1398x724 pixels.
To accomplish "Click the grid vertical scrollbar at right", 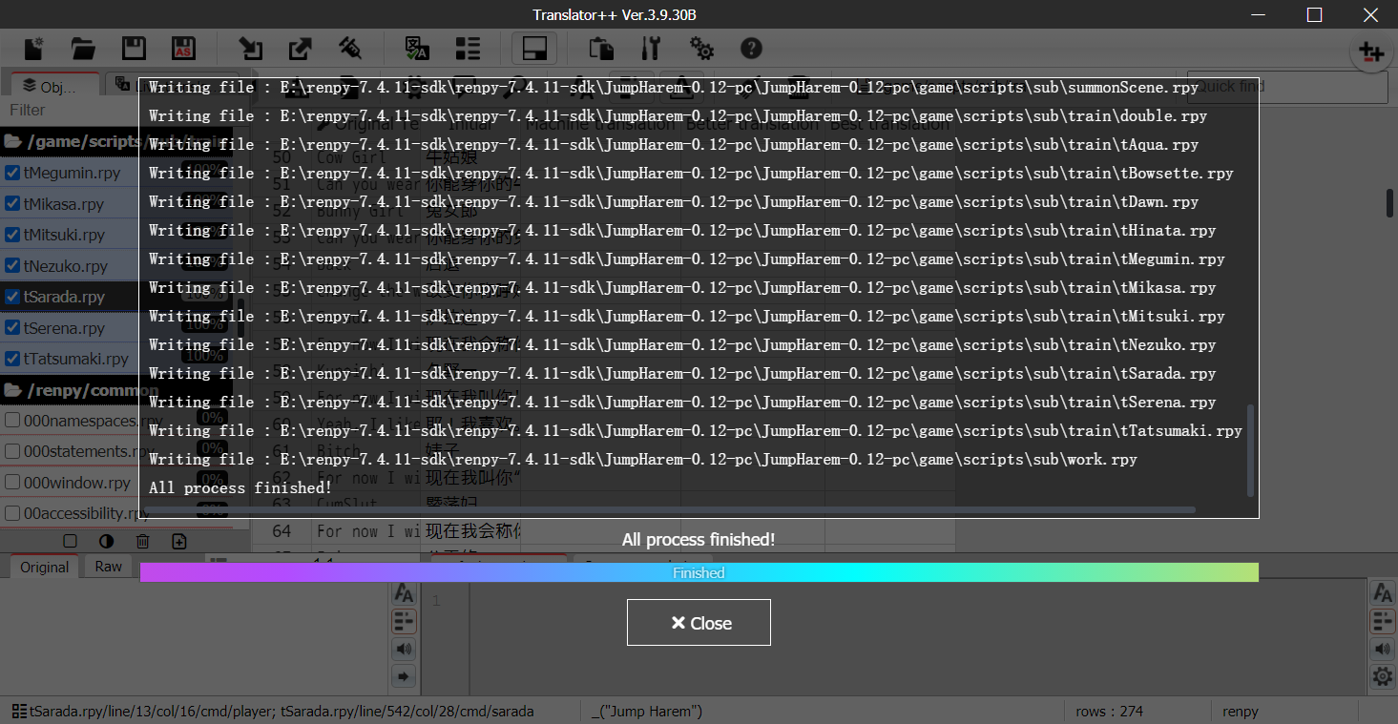I will [x=1390, y=203].
